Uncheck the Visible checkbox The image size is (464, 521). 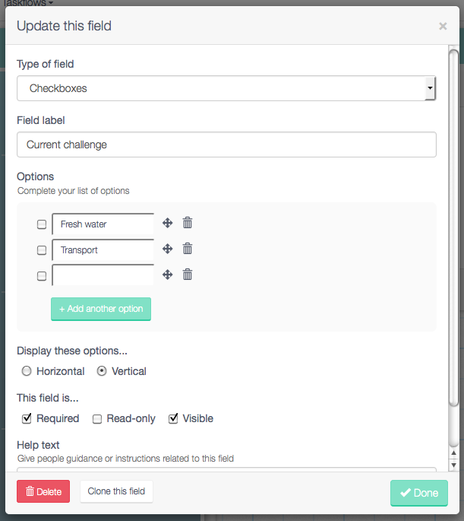(173, 418)
